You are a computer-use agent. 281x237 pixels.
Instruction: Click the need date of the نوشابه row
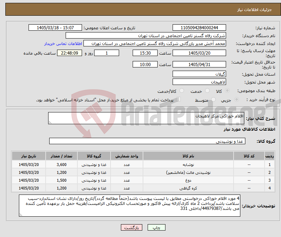pyautogui.click(x=29, y=165)
